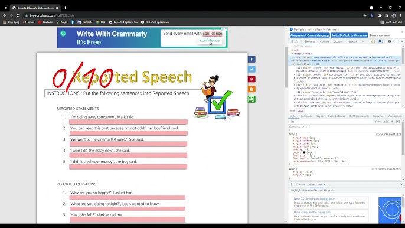The image size is (405, 228).
Task: Click the DevTools warnings count badge
Action: 373,41
